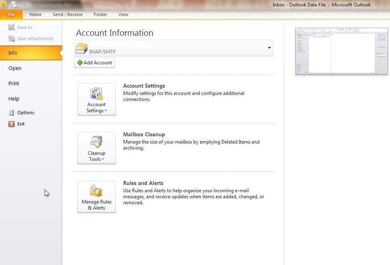The height and width of the screenshot is (265, 390).
Task: Click the Outlook window preview thumbnail
Action: [x=341, y=51]
